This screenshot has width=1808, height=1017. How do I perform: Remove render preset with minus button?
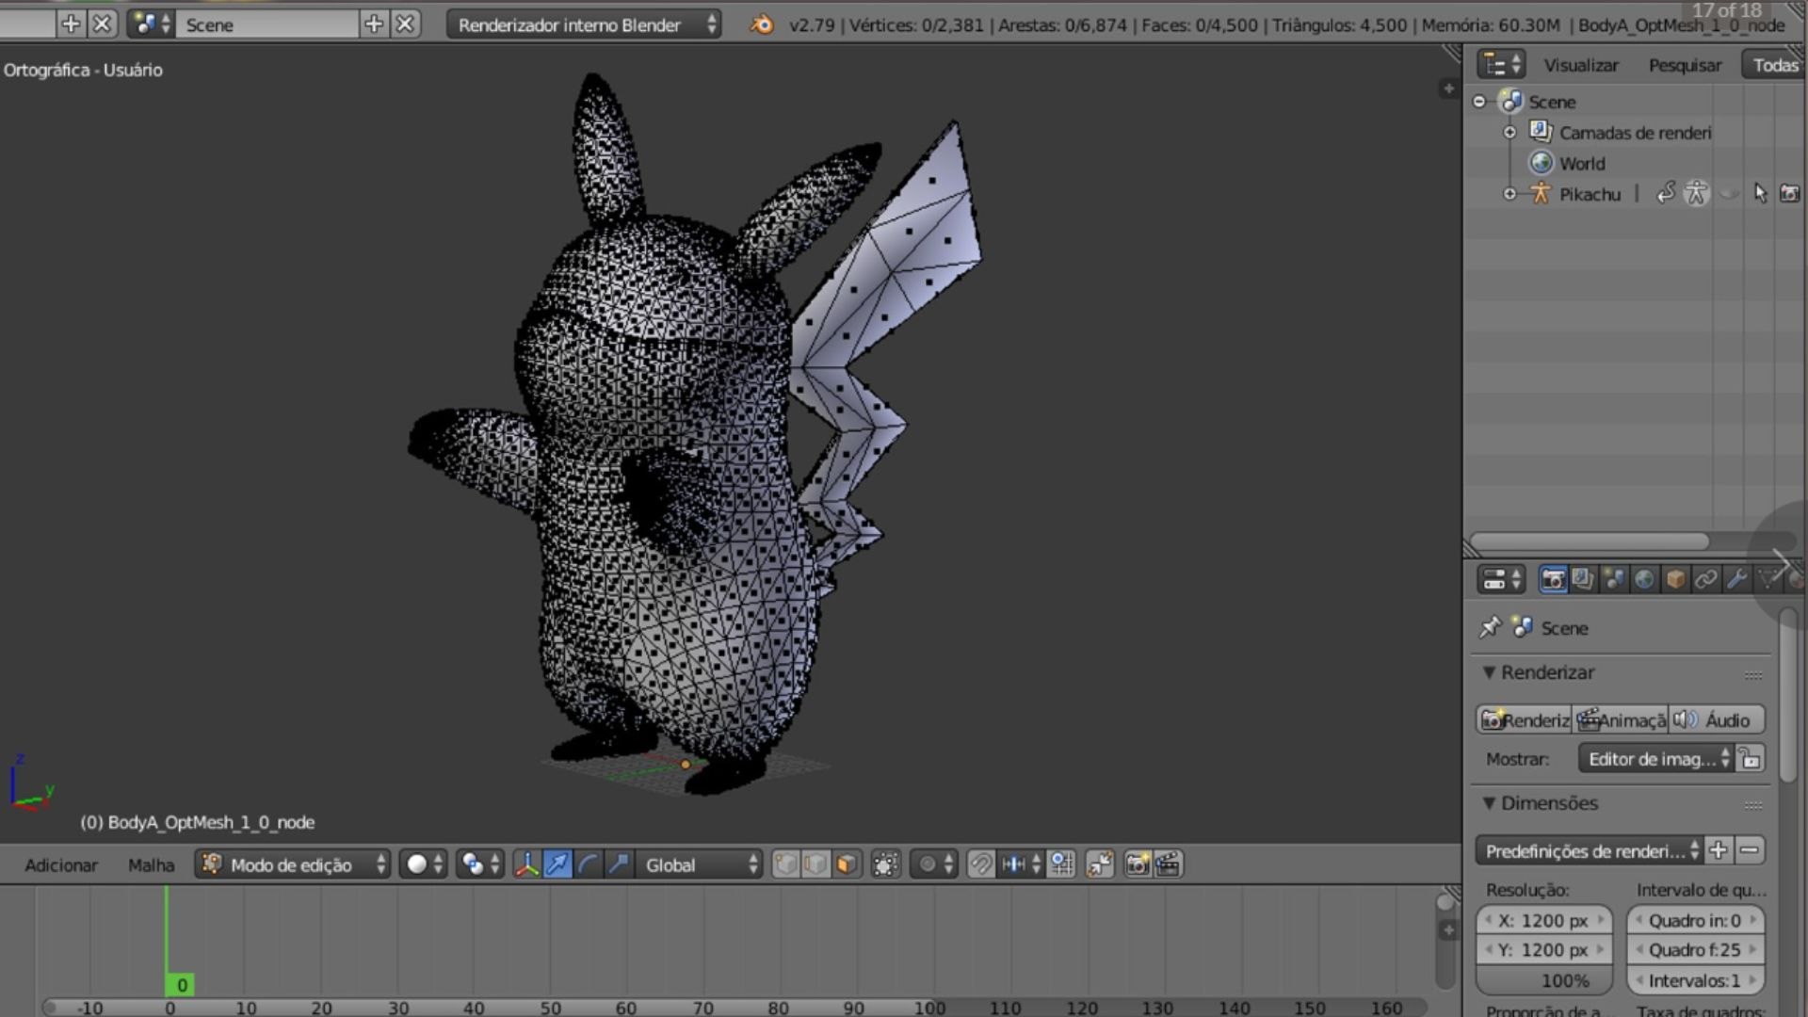coord(1750,850)
